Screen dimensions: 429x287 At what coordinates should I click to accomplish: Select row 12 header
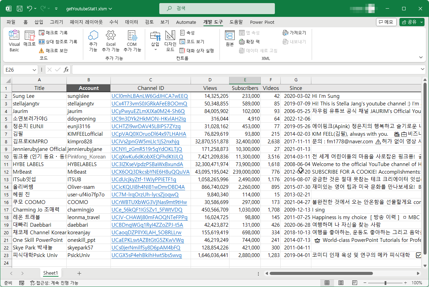6,172
